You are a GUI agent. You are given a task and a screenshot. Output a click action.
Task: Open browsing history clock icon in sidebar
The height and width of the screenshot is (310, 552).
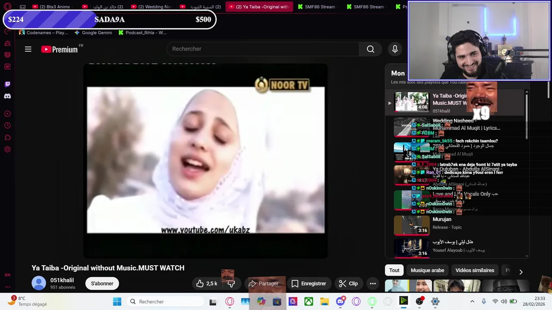(x=7, y=126)
